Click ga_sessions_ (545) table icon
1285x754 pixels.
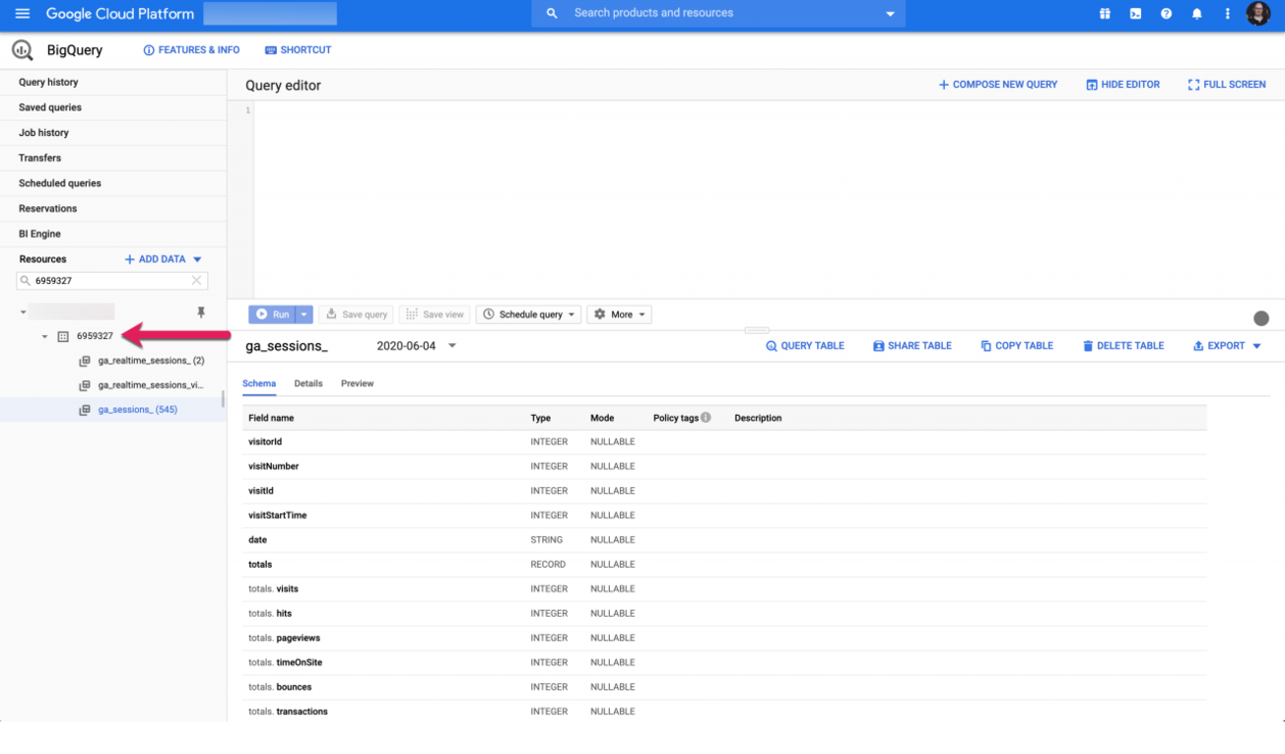[x=85, y=410]
